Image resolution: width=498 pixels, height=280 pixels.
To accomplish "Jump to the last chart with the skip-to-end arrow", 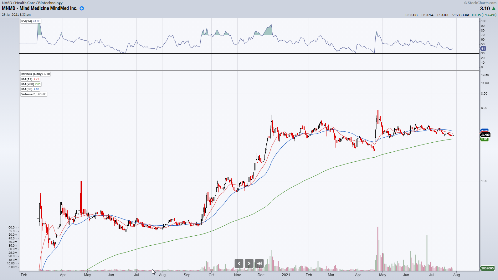I will [259, 263].
